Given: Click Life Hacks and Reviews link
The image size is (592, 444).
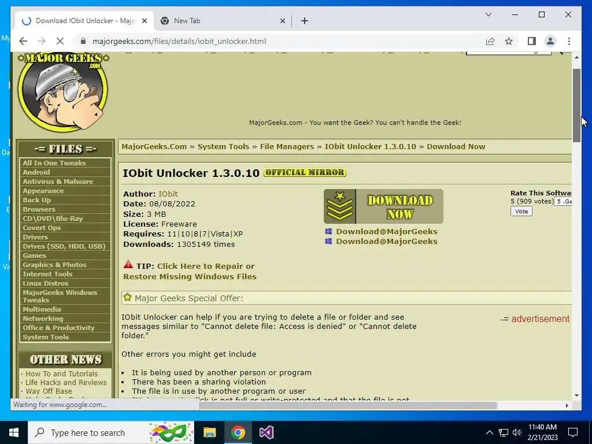Looking at the screenshot, I should click(66, 383).
